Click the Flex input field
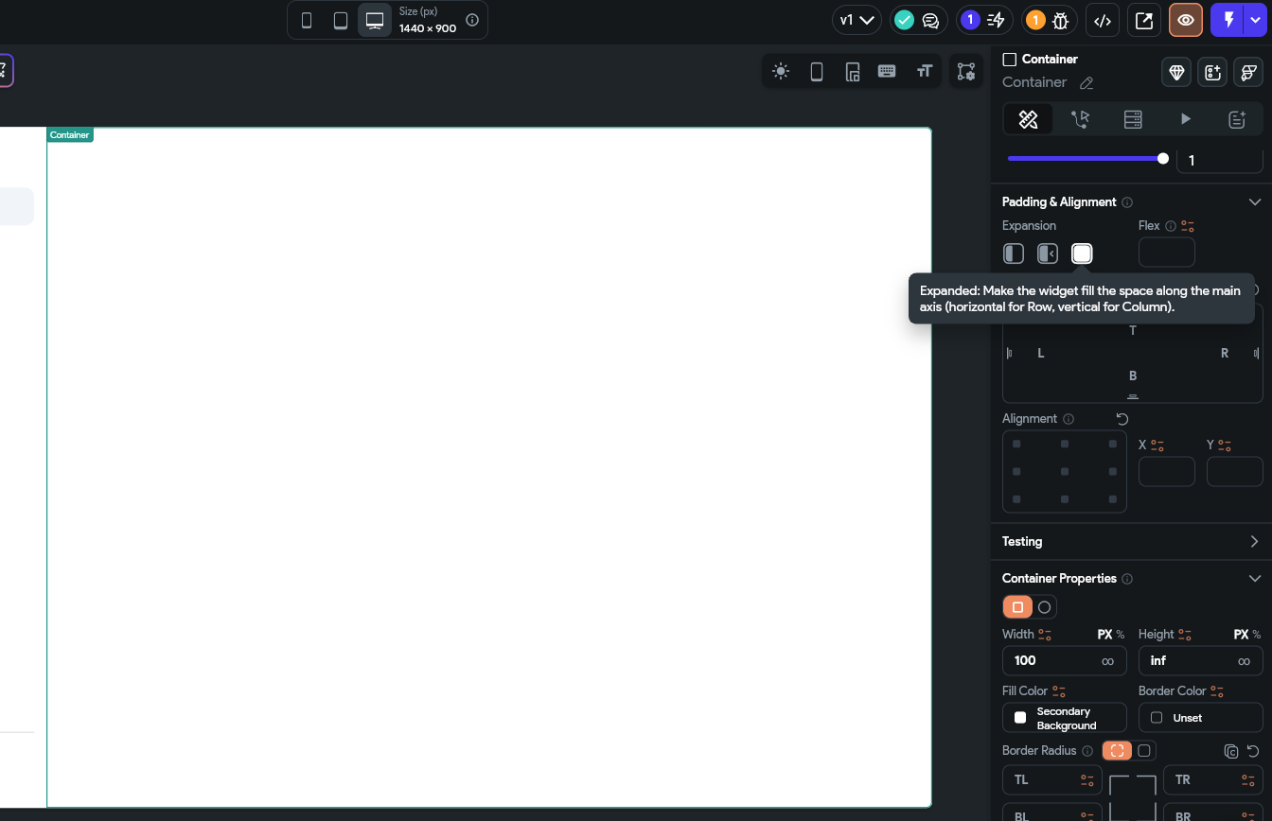The height and width of the screenshot is (821, 1272). pyautogui.click(x=1167, y=253)
